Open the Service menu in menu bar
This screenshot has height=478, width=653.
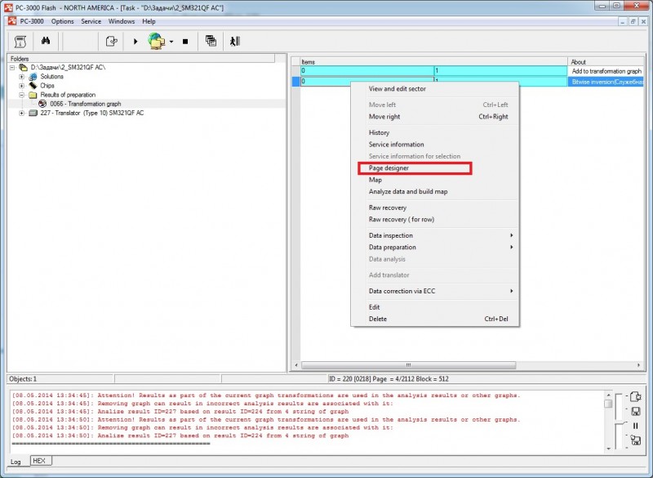point(91,21)
